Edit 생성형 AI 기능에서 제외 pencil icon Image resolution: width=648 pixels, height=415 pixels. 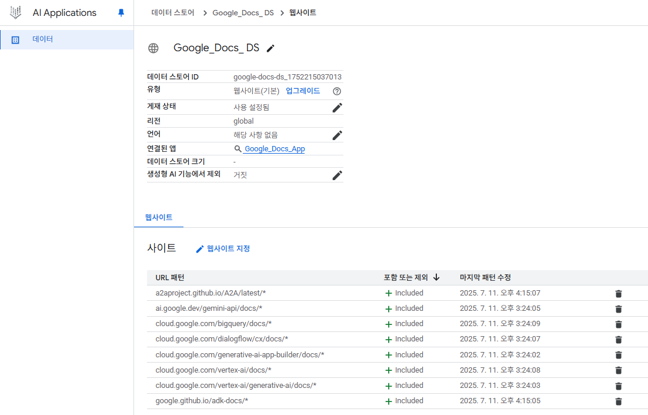pos(337,175)
